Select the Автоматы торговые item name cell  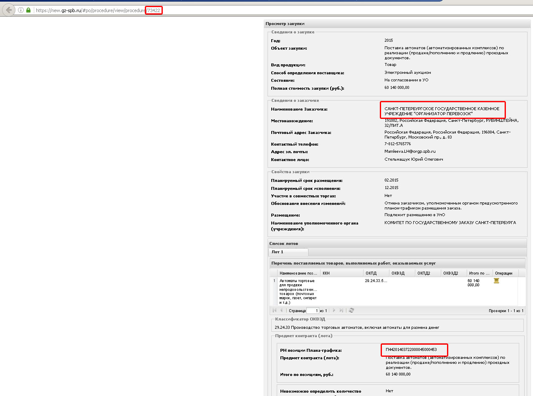(298, 292)
